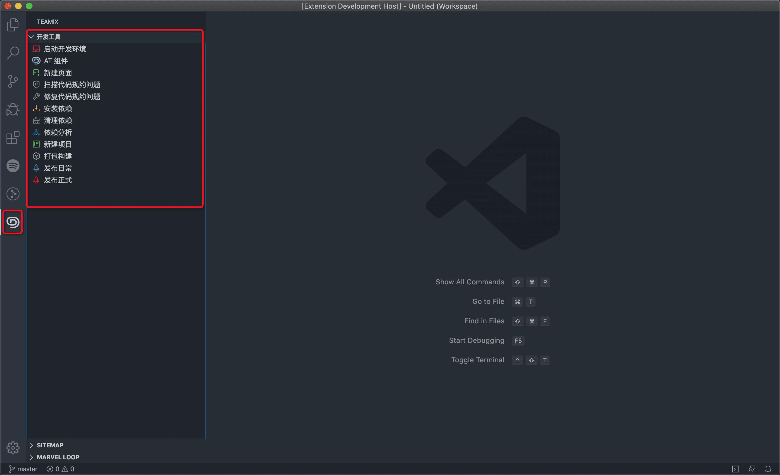780x475 pixels.
Task: Click the red laptop icon for 启动开发环境
Action: tap(36, 49)
